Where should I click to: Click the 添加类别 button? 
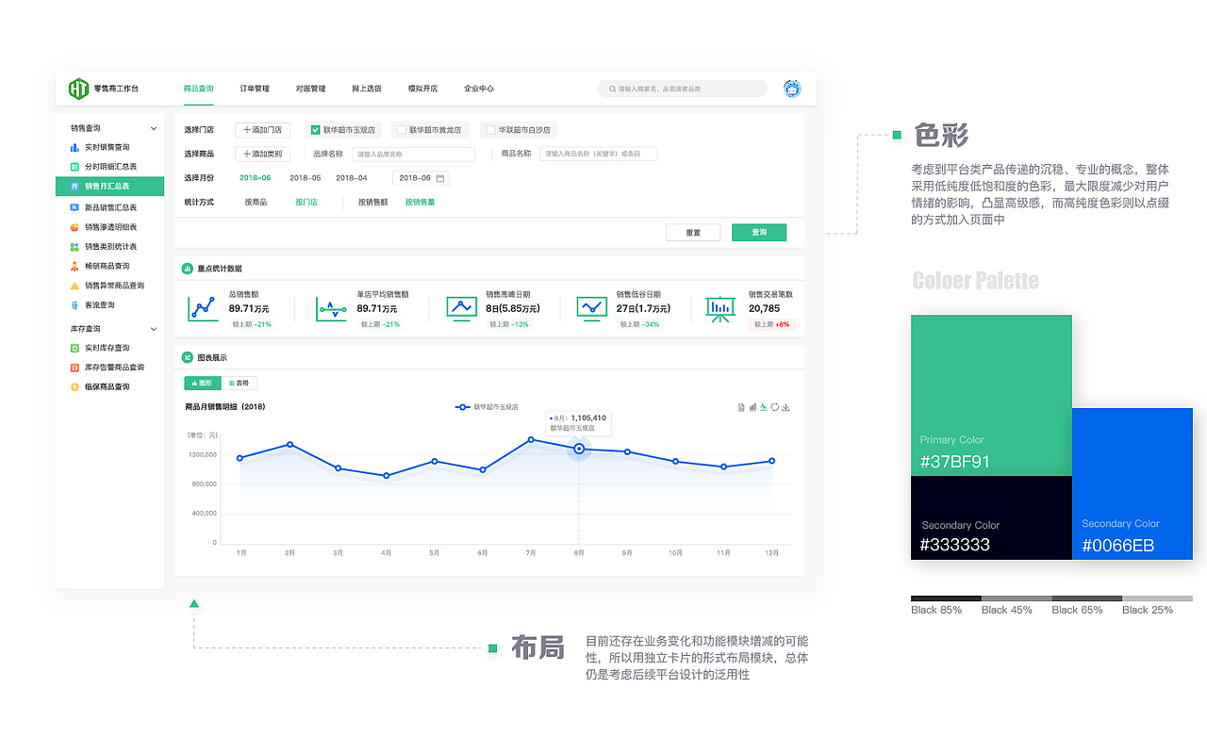(263, 154)
